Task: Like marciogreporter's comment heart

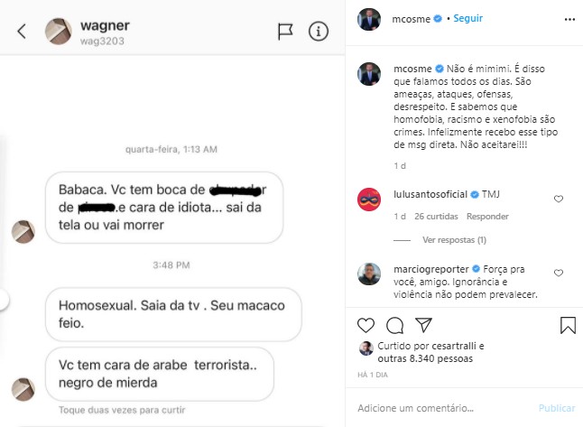Action: 559,273
